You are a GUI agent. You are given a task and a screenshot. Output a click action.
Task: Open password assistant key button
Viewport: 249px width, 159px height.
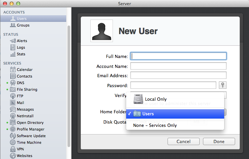click(223, 85)
